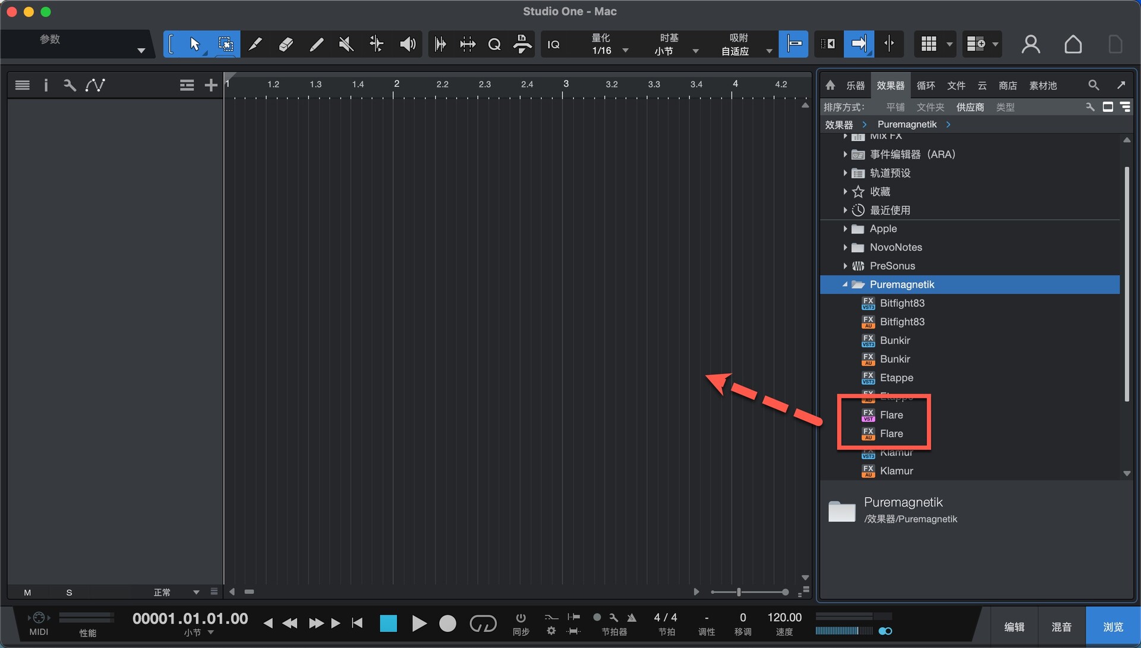Go to browser home icon
1141x648 pixels.
830,85
